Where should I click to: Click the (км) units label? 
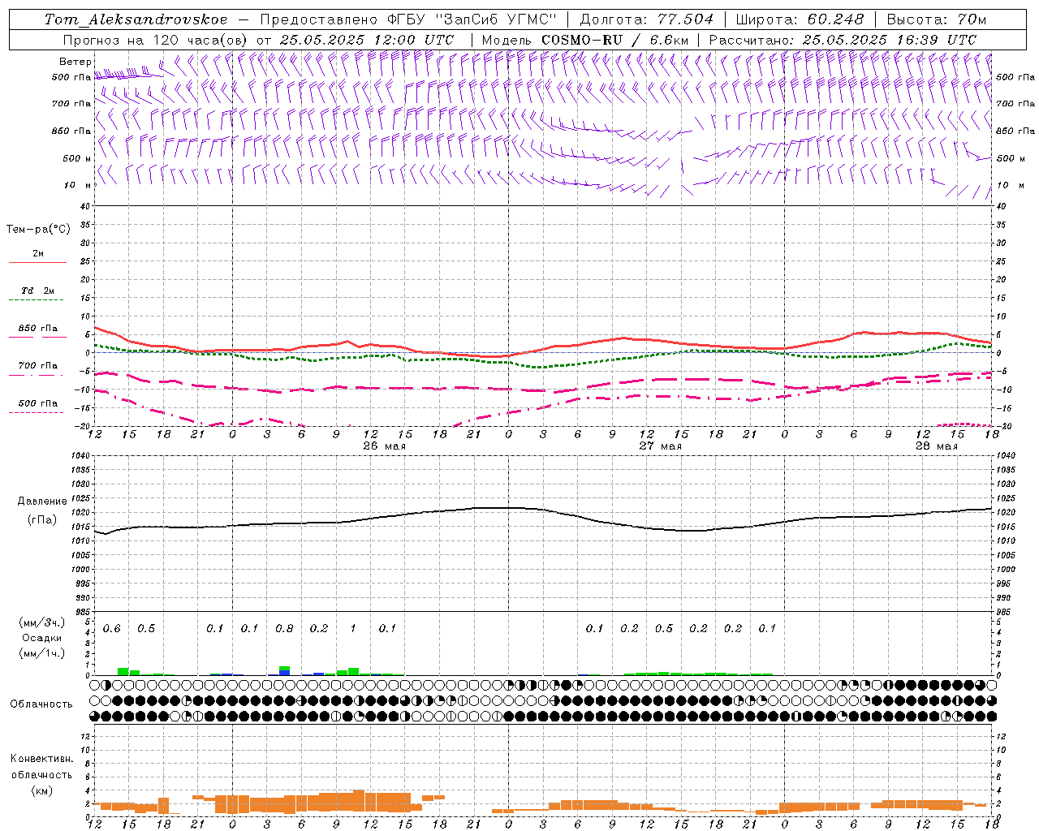pos(42,790)
